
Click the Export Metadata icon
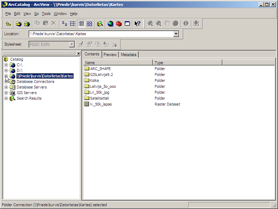tap(115, 45)
